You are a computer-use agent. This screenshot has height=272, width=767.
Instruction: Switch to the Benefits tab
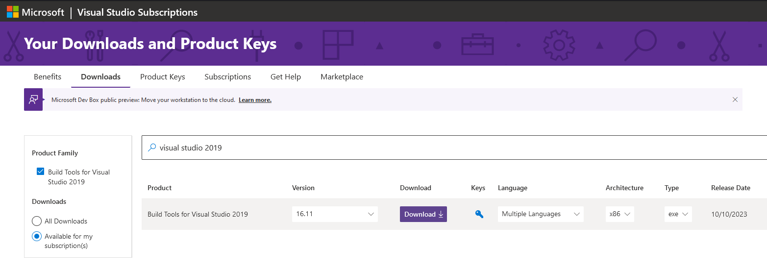point(48,77)
